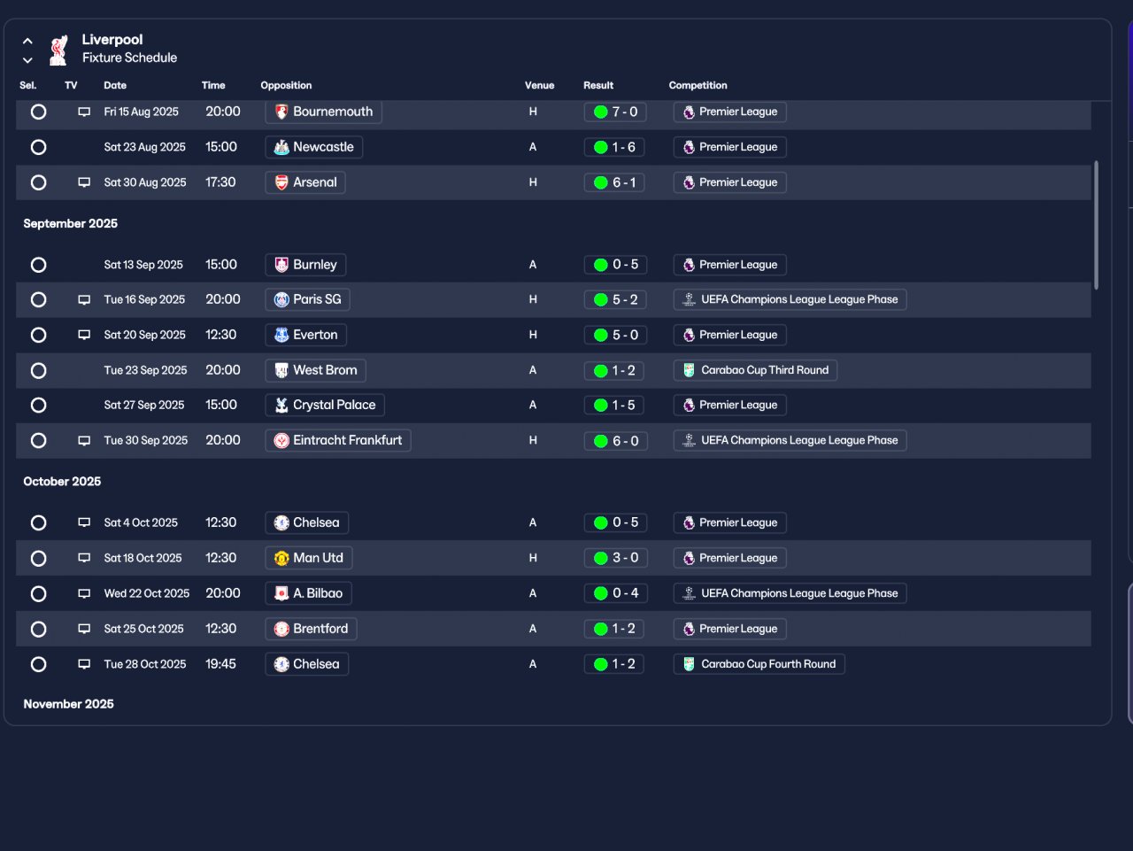Open Carabao Cup Fourth Round competition

tap(759, 664)
